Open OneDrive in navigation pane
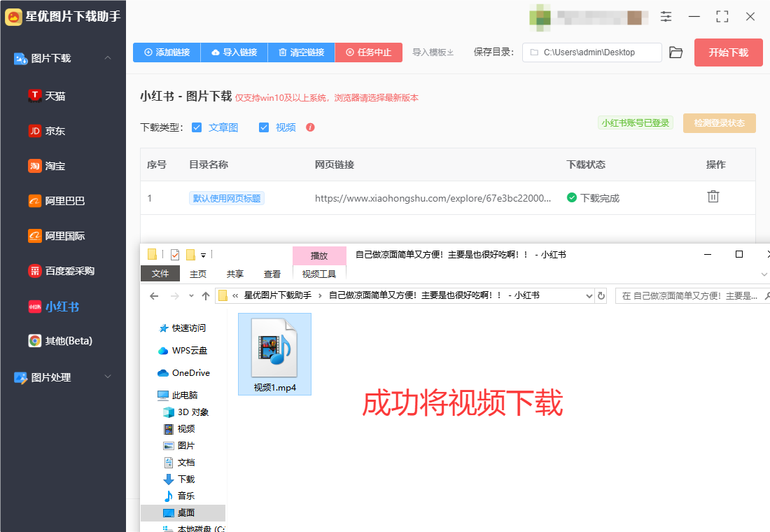 click(183, 373)
